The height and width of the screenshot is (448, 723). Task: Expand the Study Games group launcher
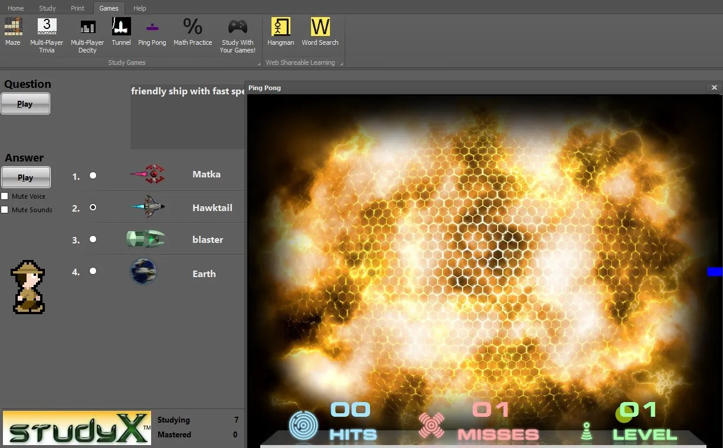pyautogui.click(x=259, y=63)
